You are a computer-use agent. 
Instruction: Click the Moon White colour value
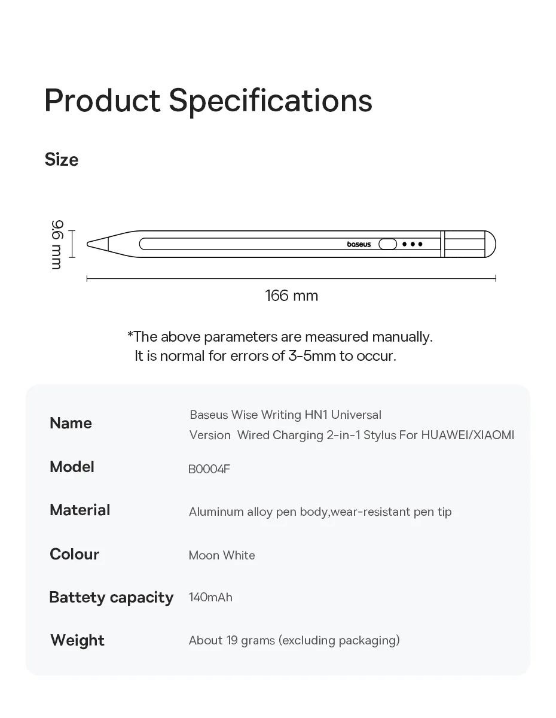222,555
